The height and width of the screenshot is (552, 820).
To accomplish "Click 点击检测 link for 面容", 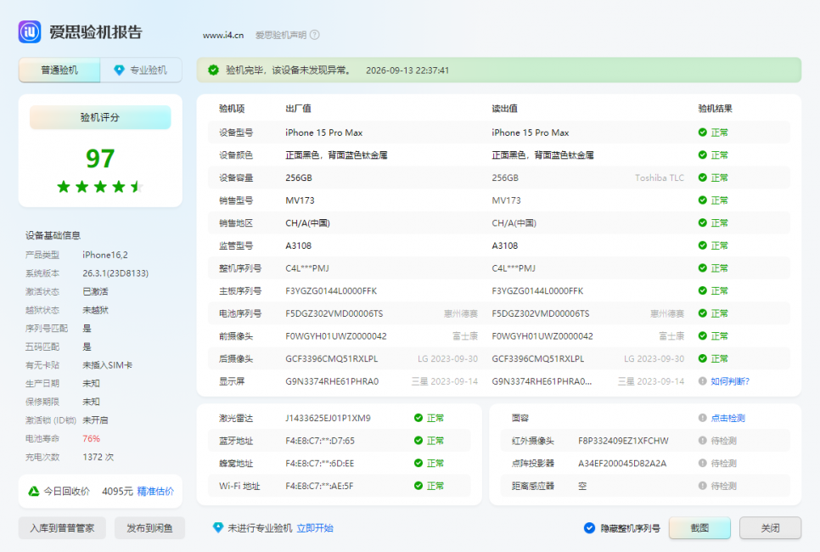I will pyautogui.click(x=728, y=418).
